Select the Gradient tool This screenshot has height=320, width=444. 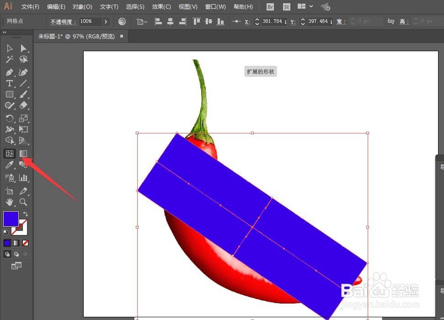tap(23, 154)
